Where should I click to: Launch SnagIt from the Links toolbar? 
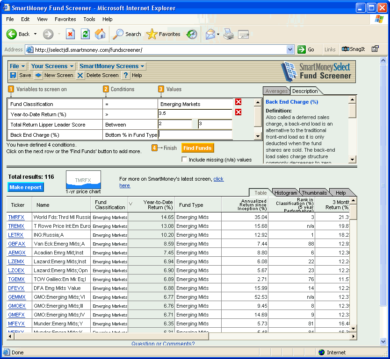(354, 49)
